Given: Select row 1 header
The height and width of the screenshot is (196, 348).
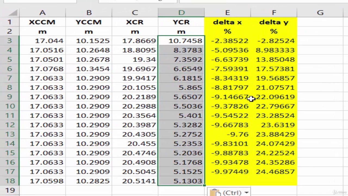Looking at the screenshot, I should pyautogui.click(x=10, y=22).
